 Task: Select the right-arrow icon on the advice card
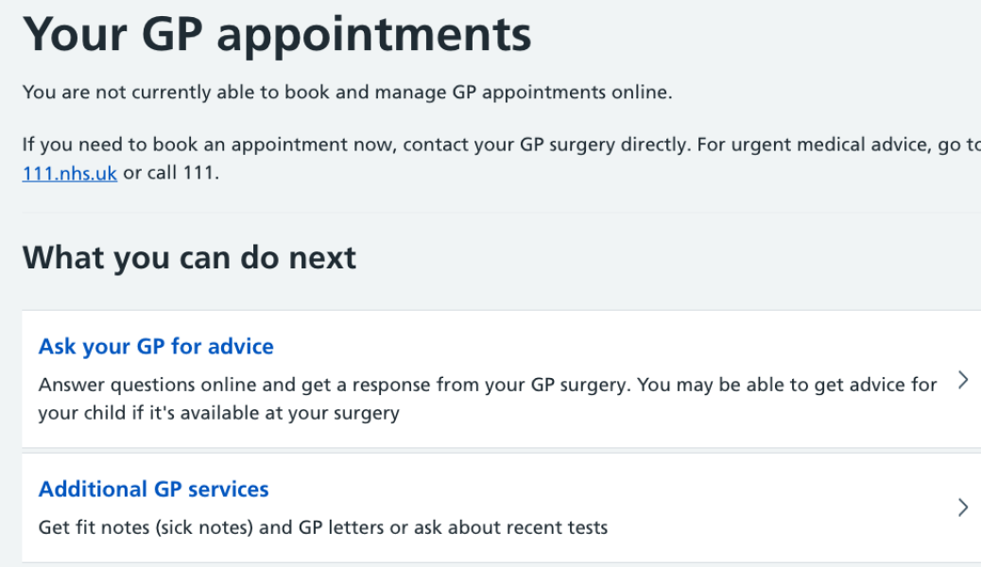coord(963,379)
